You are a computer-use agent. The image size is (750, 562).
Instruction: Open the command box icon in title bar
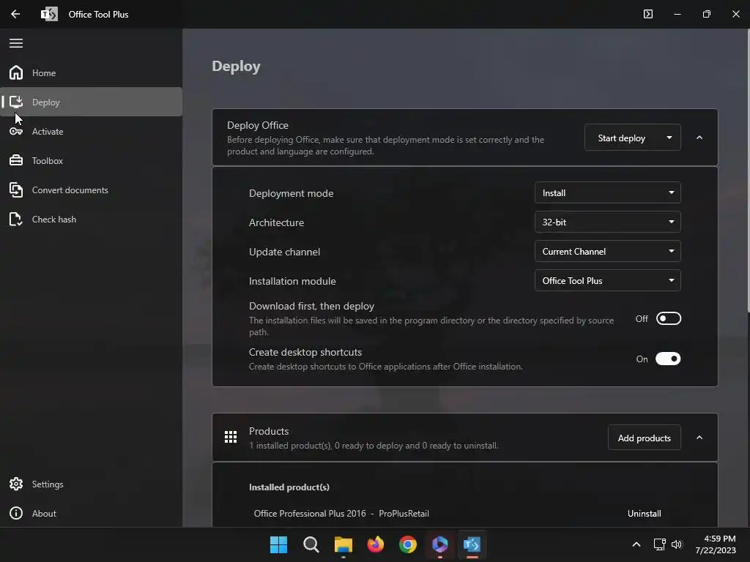[x=648, y=14]
